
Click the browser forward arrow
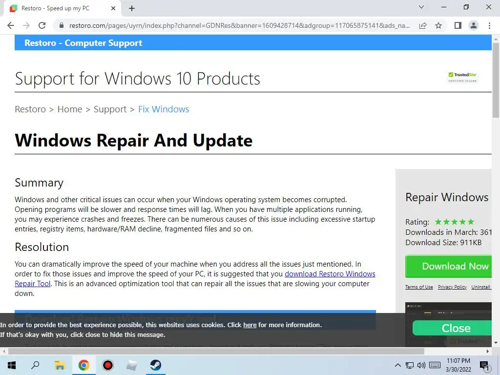point(26,25)
